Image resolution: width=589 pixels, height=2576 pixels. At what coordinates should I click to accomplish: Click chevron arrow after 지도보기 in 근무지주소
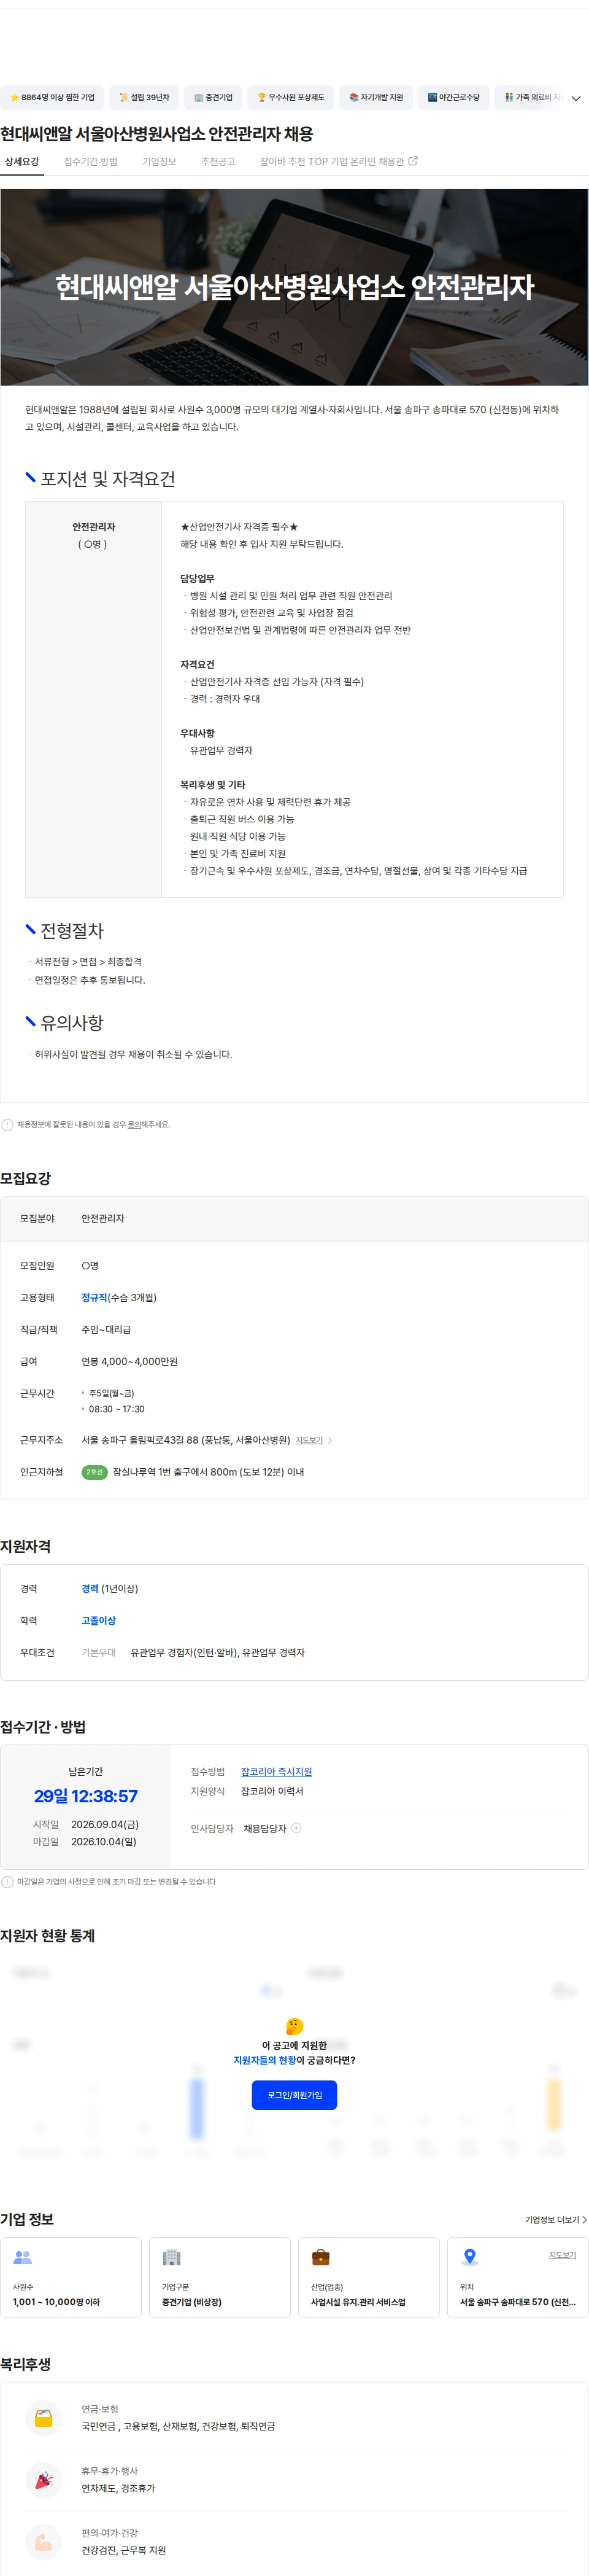(x=331, y=1440)
